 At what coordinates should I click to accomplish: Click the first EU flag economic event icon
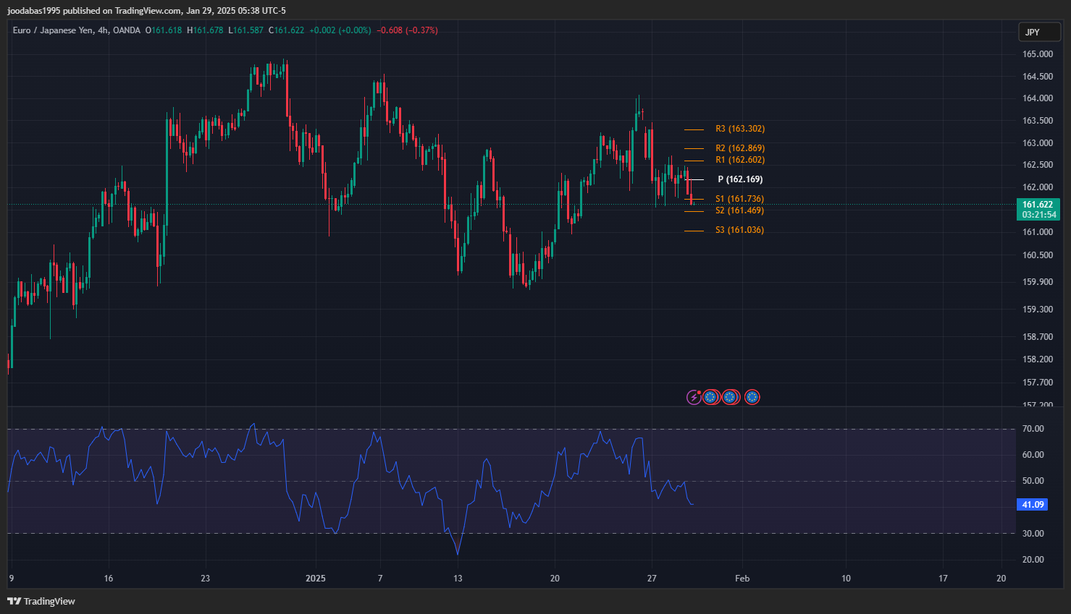coord(710,397)
